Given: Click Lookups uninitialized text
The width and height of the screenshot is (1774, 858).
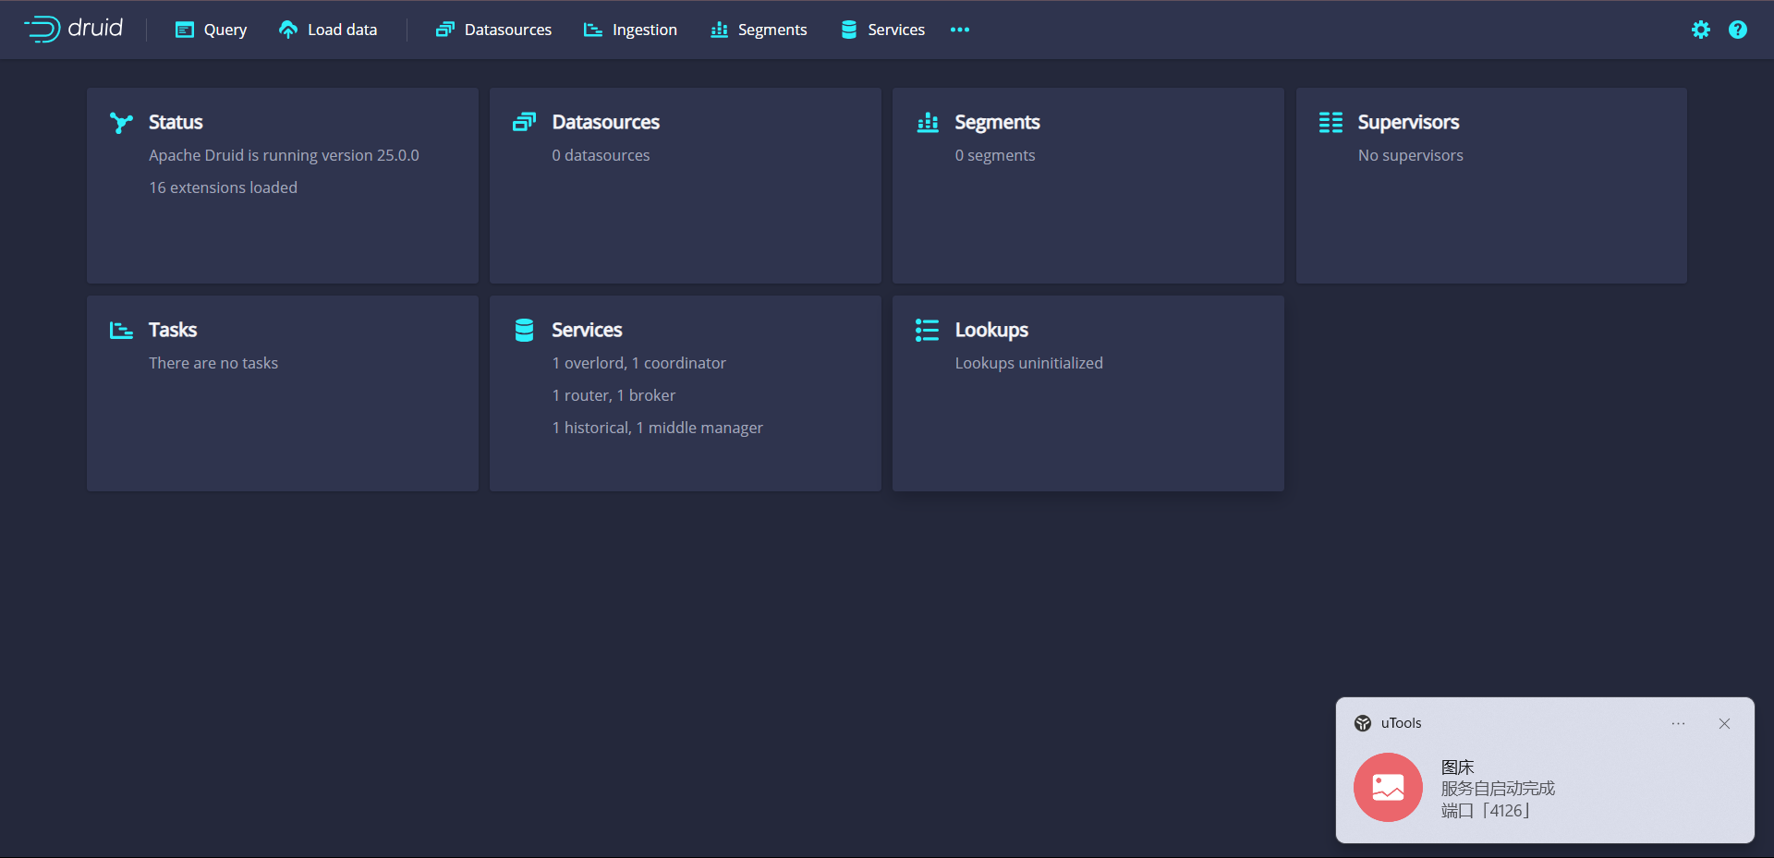Looking at the screenshot, I should pyautogui.click(x=1029, y=363).
